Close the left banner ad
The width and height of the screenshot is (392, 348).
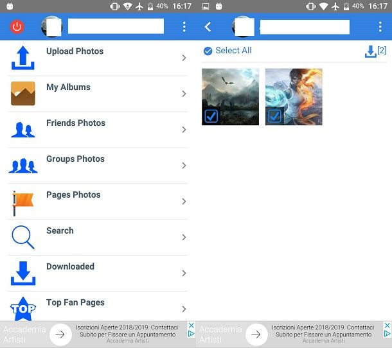coord(191,326)
